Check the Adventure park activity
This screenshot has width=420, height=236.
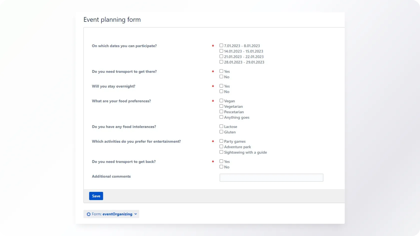(x=221, y=147)
